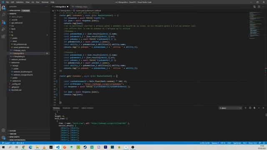This screenshot has height=150, width=267.
Task: Open Windows Start menu
Action: point(3,147)
